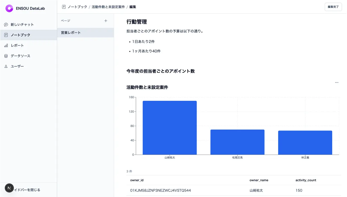Open the レポート section icon
Viewport: 347px width, 197px height.
6,45
